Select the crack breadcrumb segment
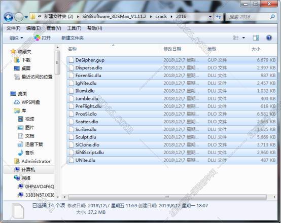The image size is (281, 223). (161, 17)
